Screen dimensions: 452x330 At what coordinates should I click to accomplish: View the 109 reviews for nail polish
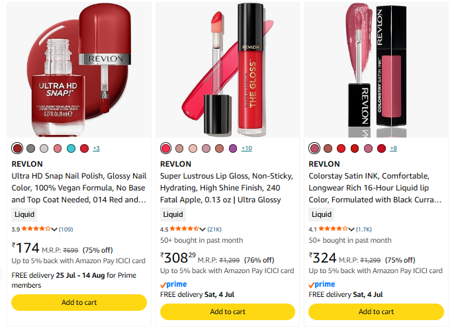(x=66, y=229)
